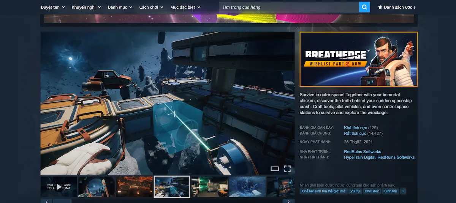The image size is (456, 203).
Task: Select the highlighted space station thumbnail
Action: (172, 187)
